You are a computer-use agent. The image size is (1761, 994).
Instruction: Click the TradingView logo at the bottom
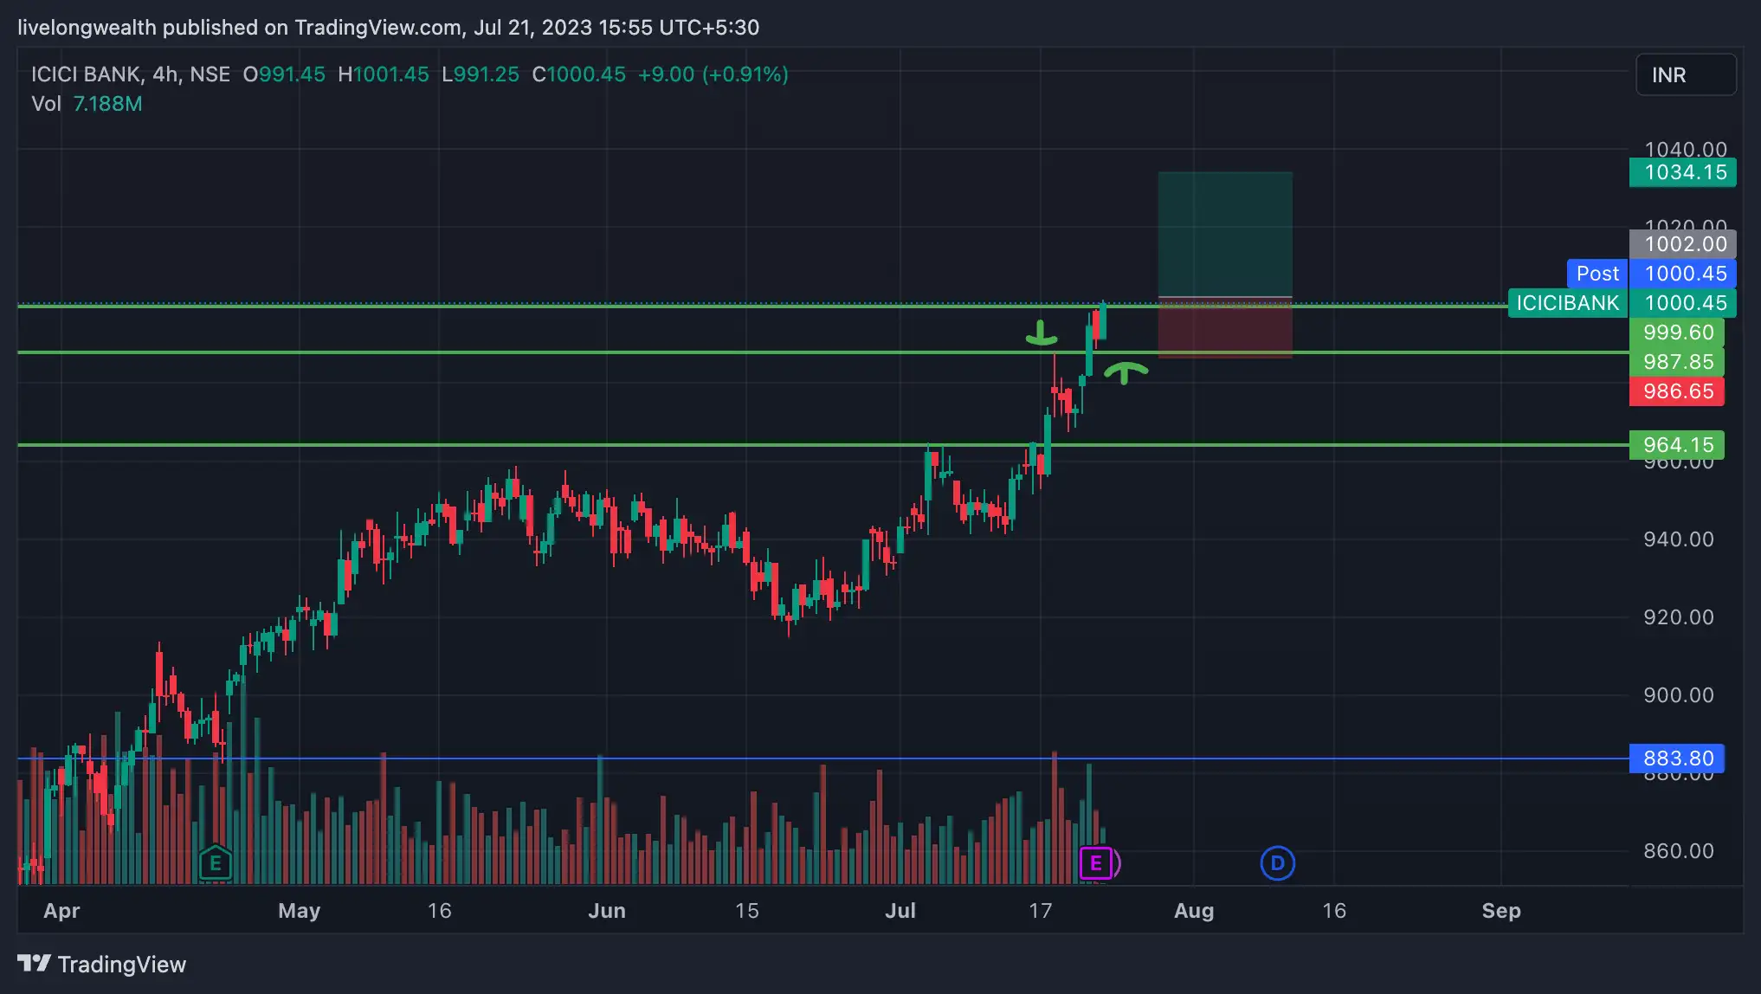pos(102,964)
